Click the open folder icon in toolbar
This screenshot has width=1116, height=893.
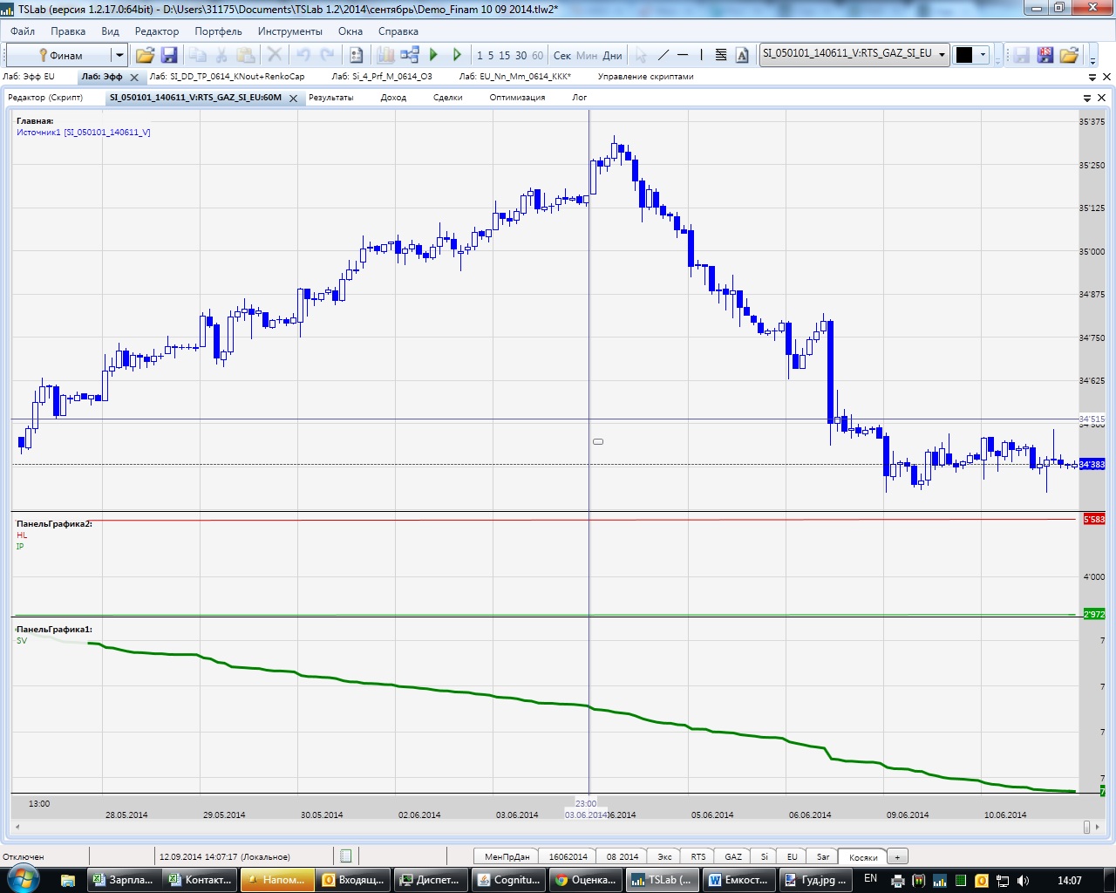tap(145, 55)
